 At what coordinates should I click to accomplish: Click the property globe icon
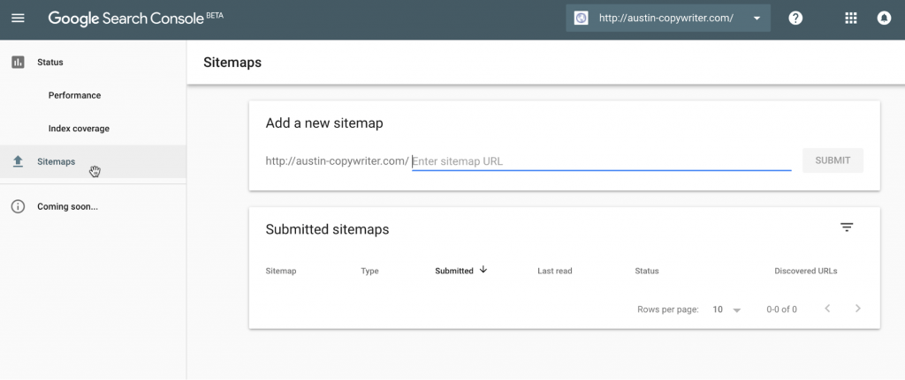(x=582, y=18)
